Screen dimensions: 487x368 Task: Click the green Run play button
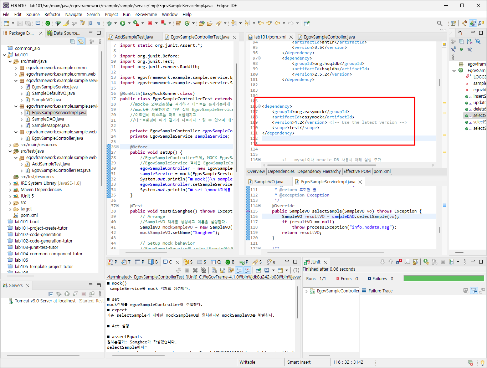(x=123, y=23)
